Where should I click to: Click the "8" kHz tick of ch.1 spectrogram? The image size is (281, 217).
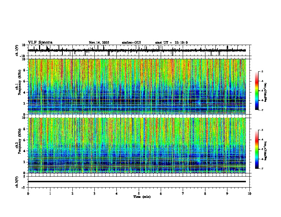click(x=25, y=70)
